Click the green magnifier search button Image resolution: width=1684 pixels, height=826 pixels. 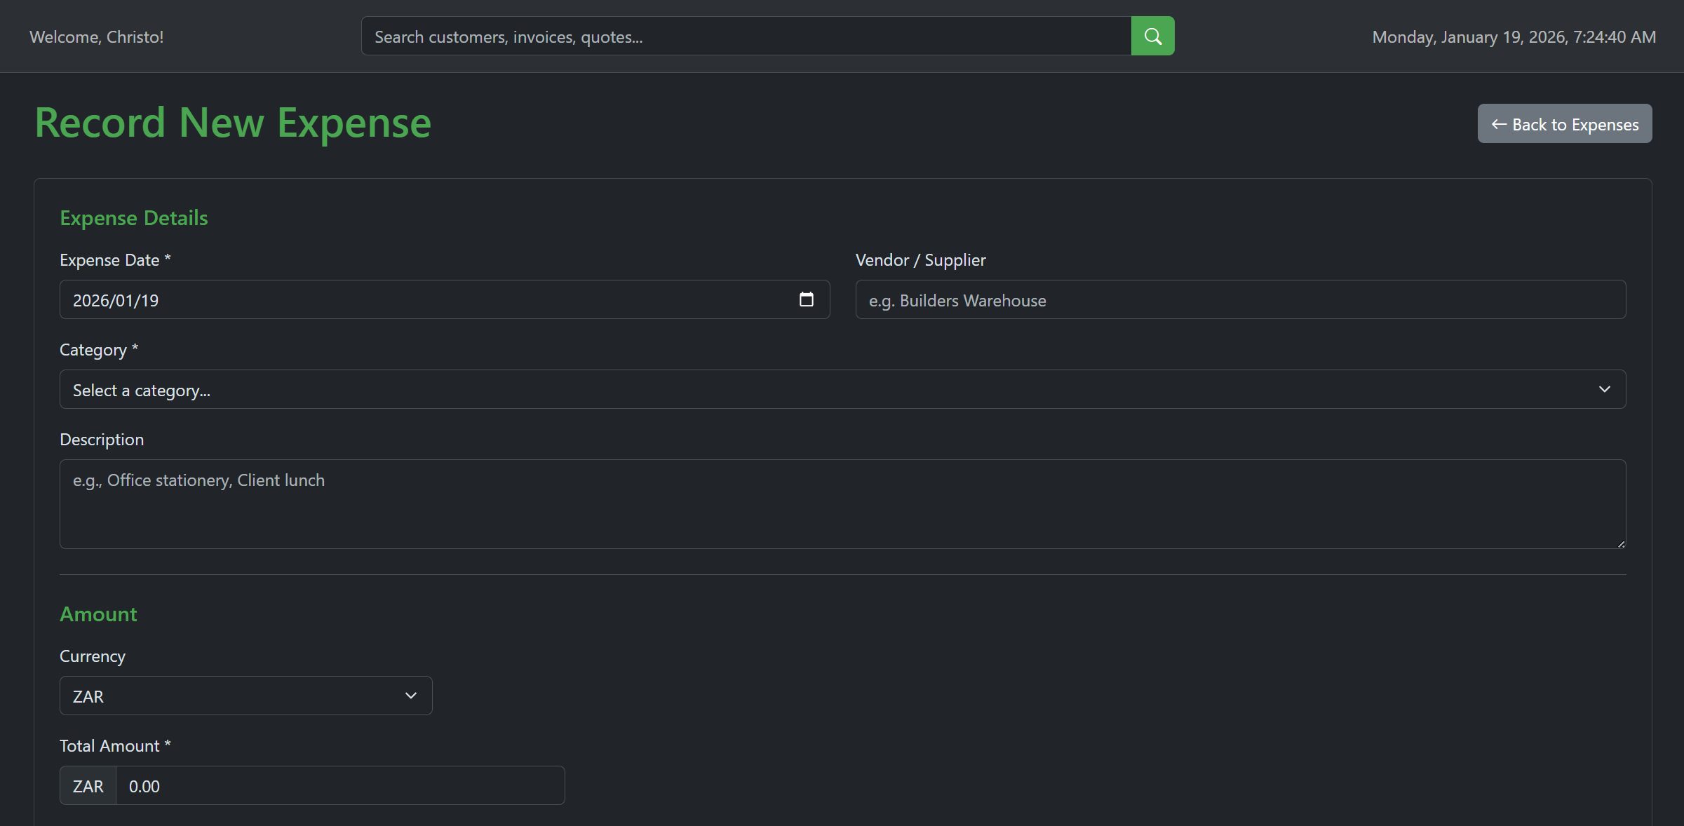point(1152,36)
